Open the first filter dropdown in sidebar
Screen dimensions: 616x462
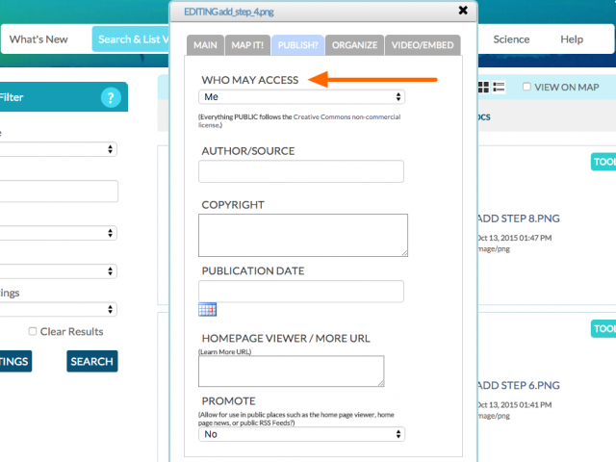(x=58, y=149)
